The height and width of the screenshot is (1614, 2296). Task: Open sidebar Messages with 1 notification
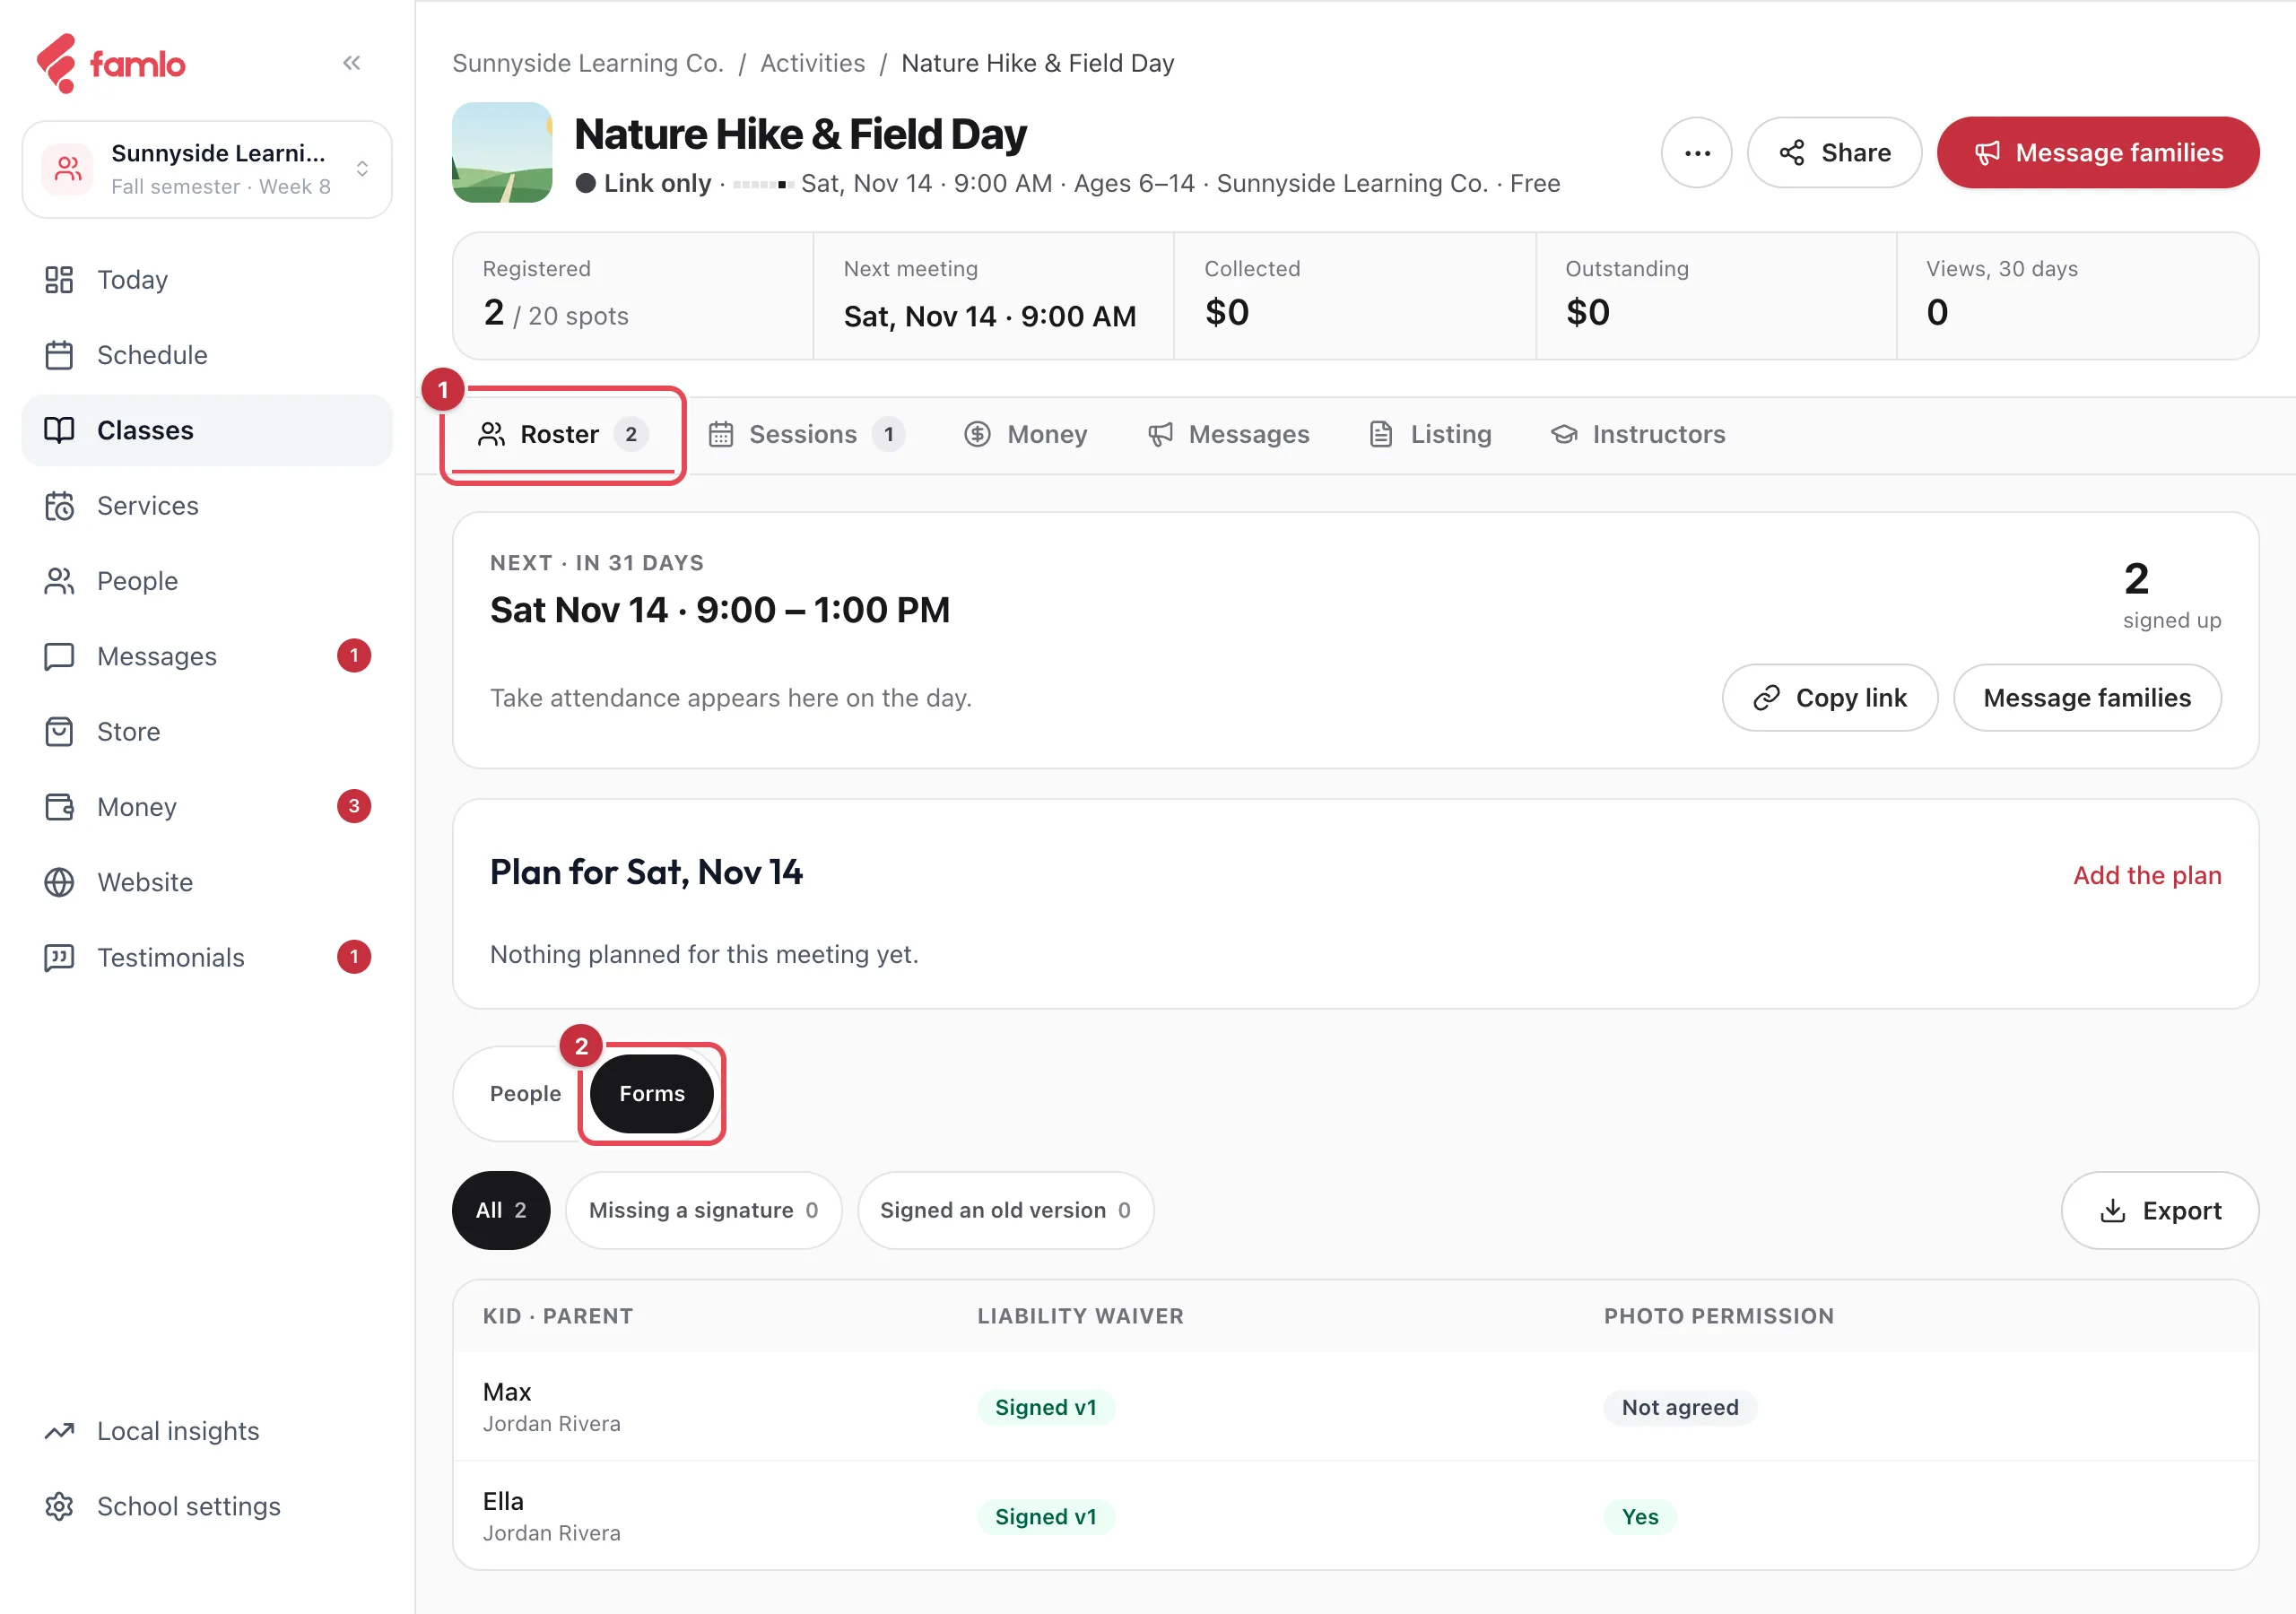coord(207,656)
